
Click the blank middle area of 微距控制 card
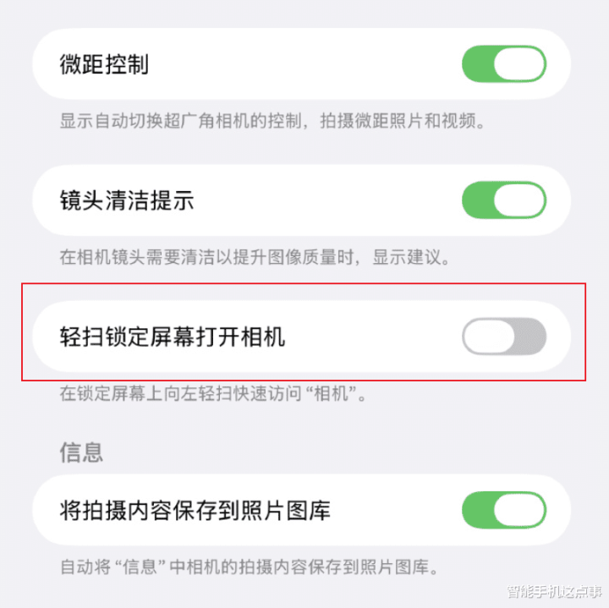[x=303, y=63]
